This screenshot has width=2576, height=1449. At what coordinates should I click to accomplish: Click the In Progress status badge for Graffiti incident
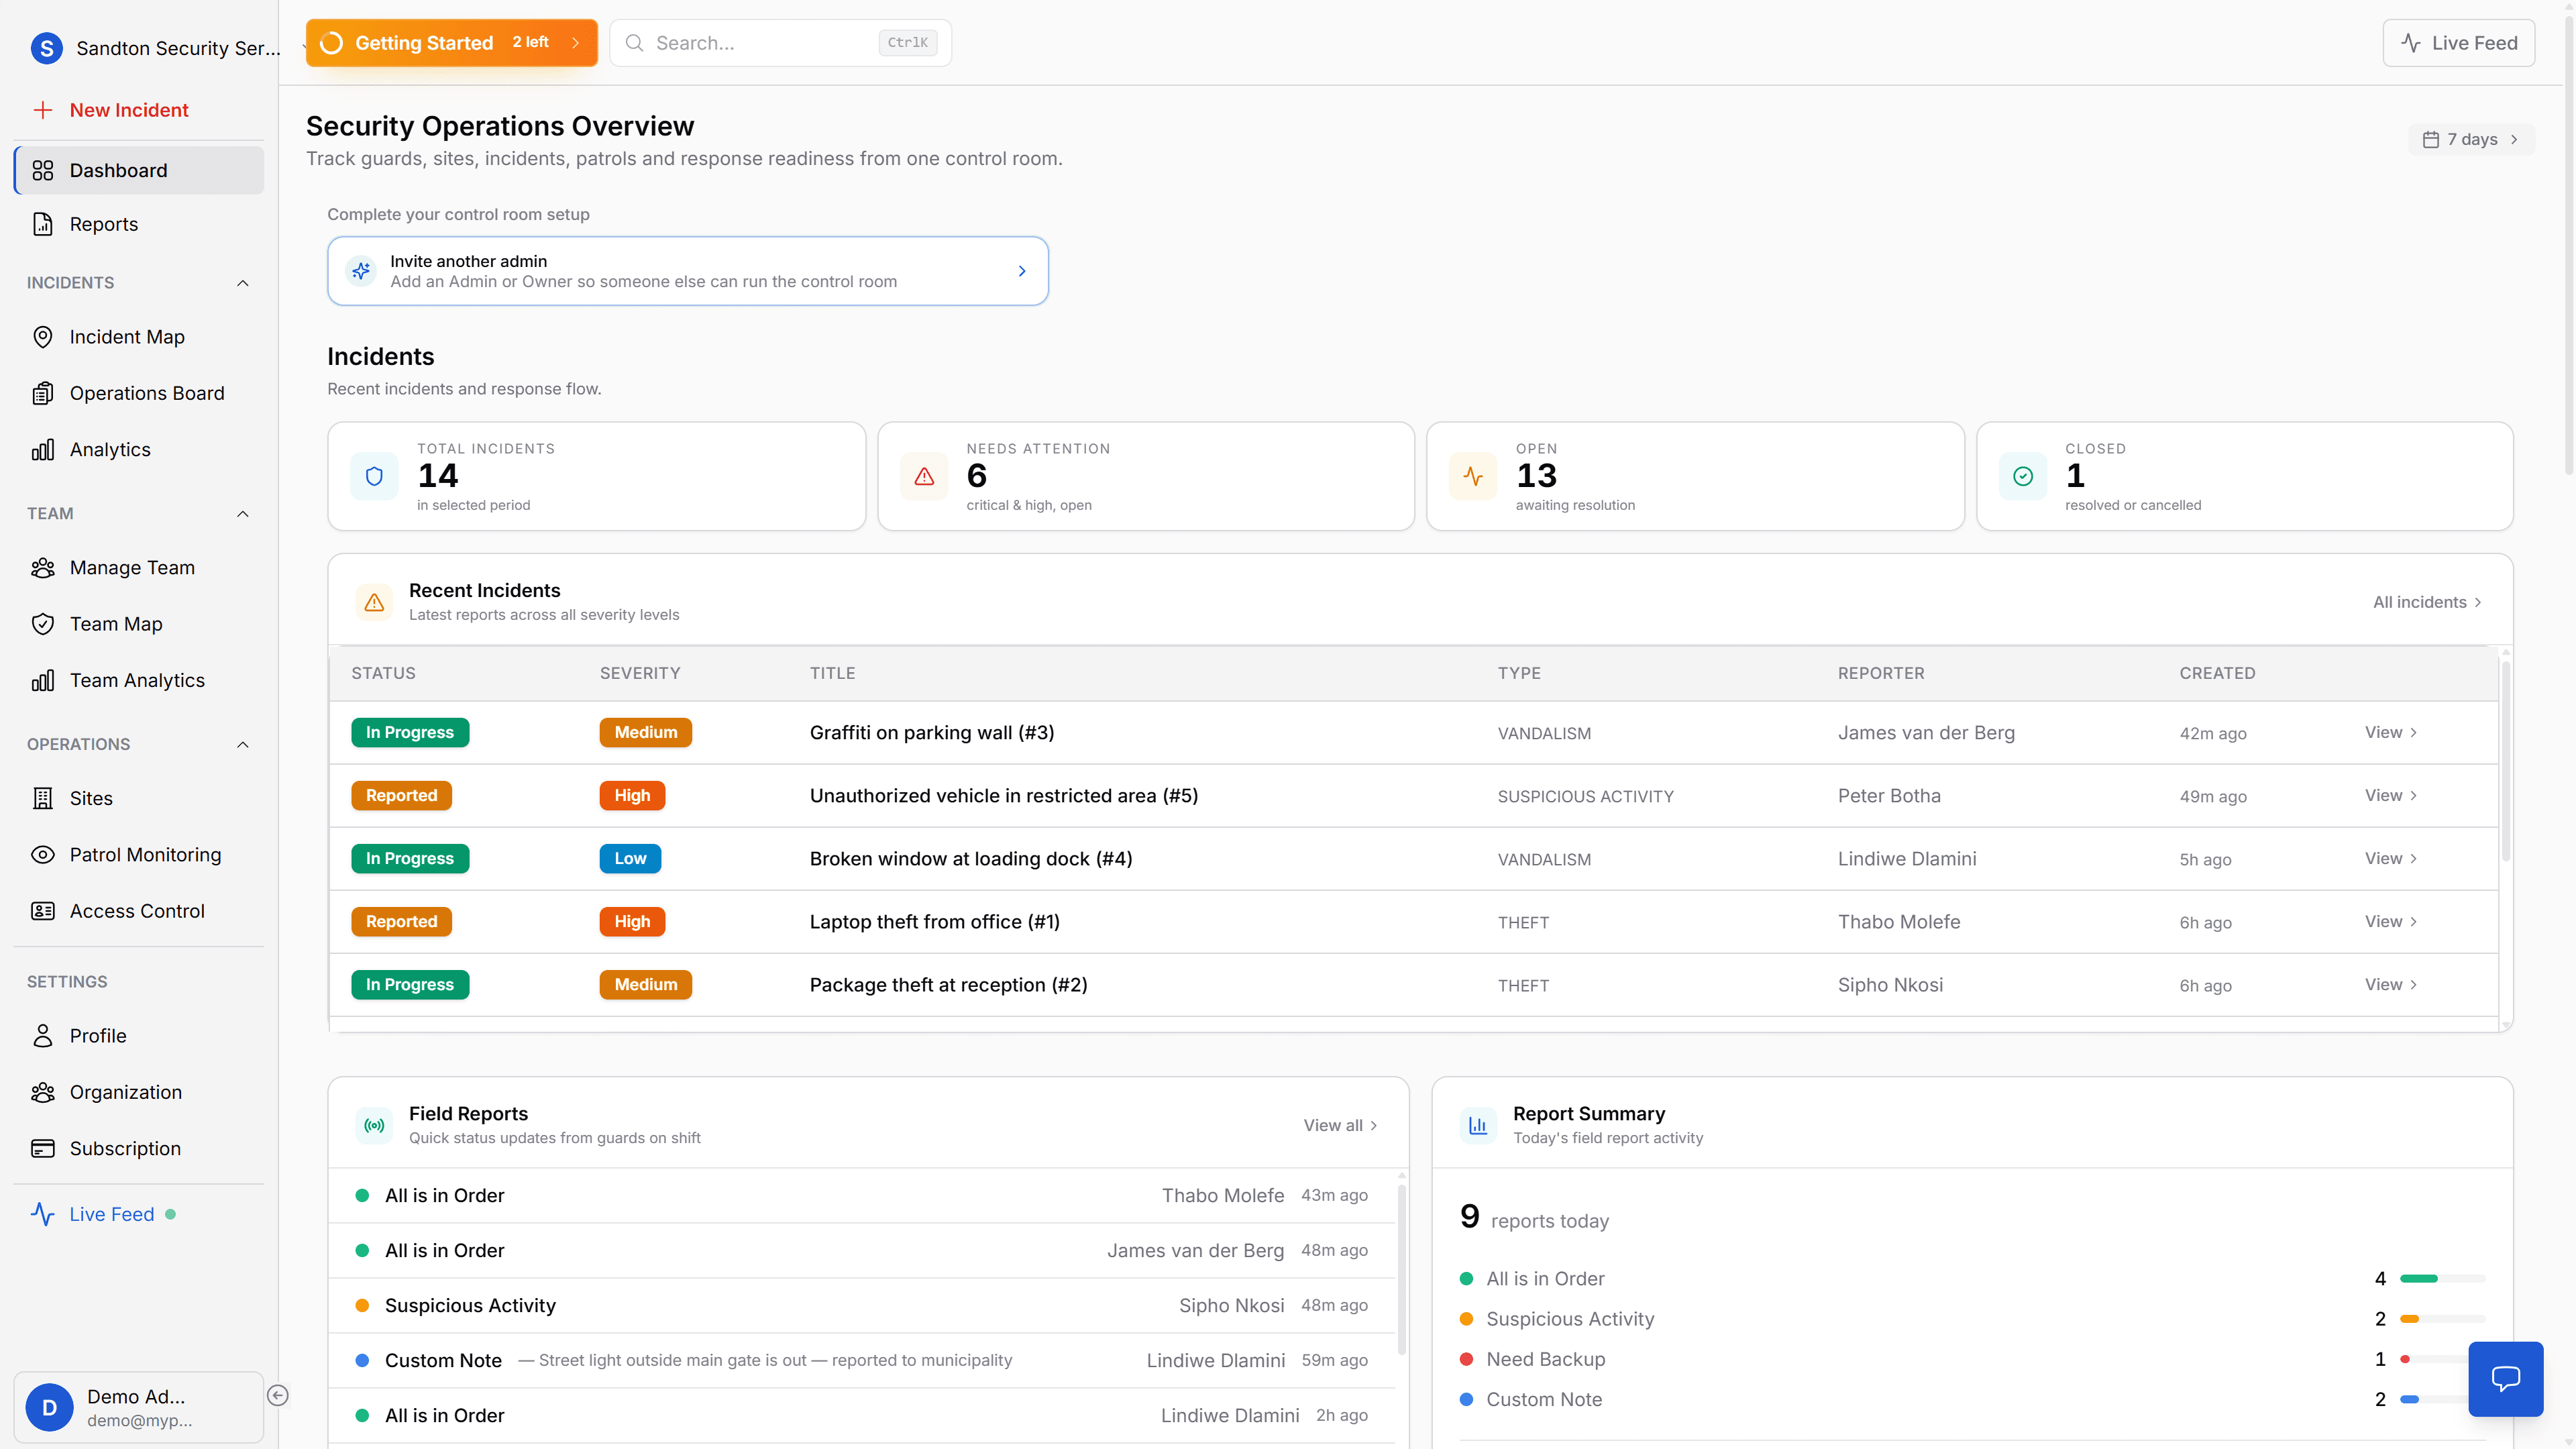click(x=409, y=732)
